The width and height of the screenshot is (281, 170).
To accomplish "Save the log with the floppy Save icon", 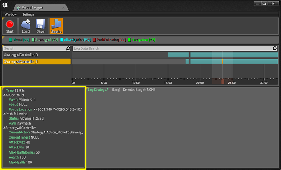I will [40, 26].
